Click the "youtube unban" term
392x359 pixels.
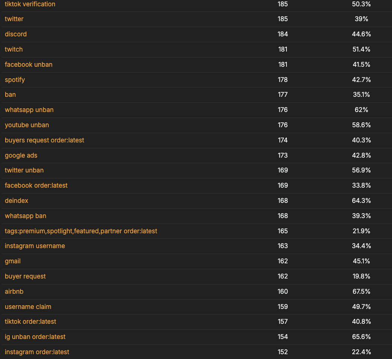click(27, 125)
